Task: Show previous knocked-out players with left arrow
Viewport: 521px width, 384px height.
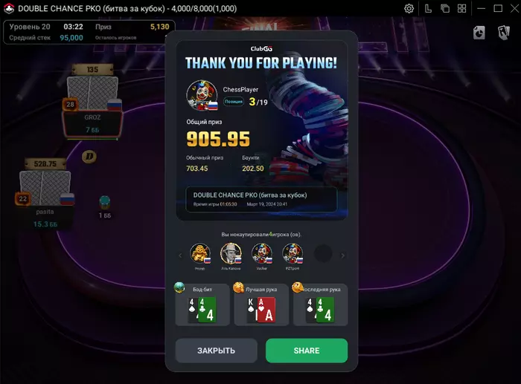Action: tap(180, 256)
